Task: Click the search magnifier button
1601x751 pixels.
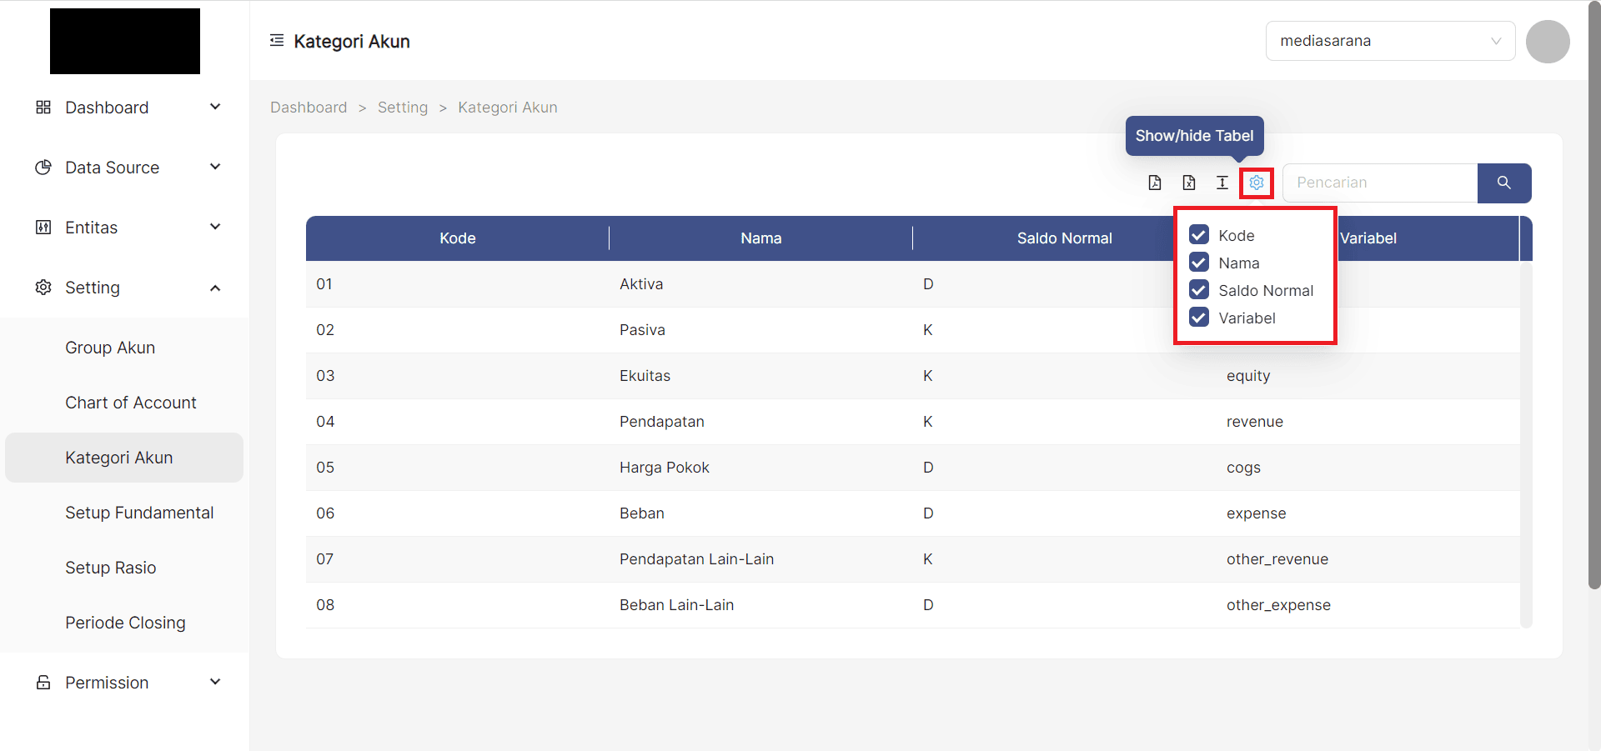Action: [x=1503, y=183]
